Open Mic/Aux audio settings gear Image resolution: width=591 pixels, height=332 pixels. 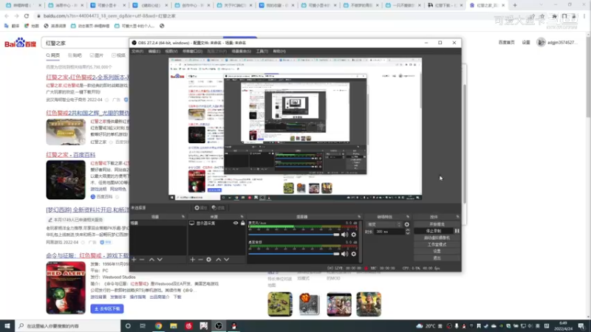tap(354, 235)
